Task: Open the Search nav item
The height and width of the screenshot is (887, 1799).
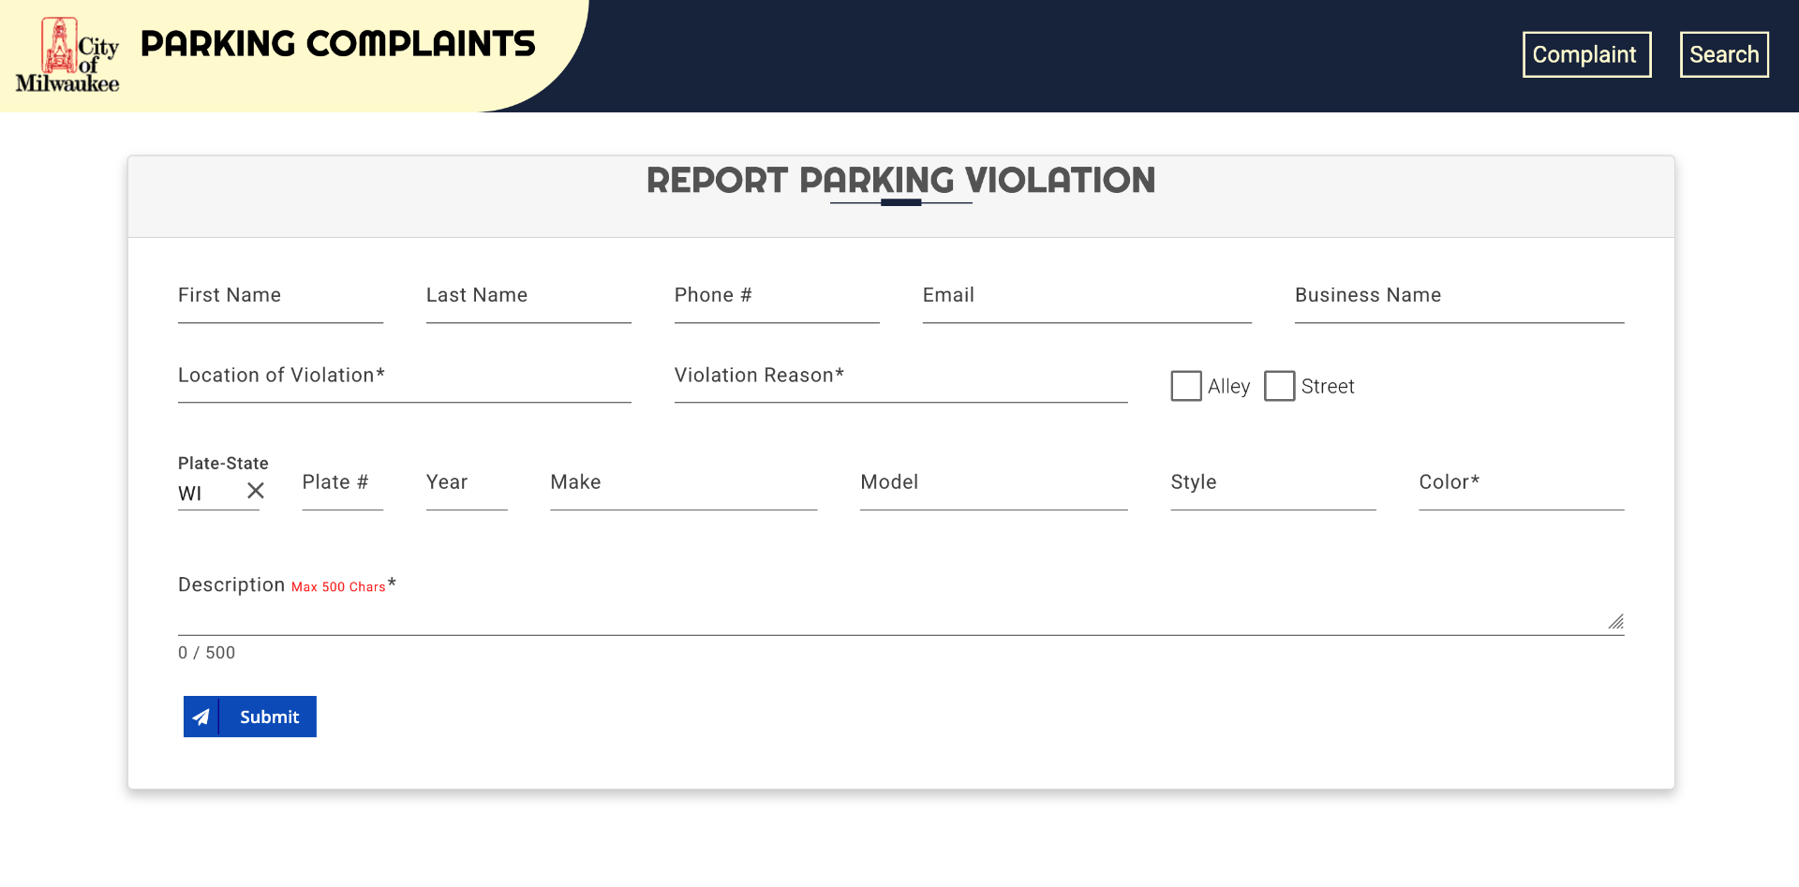Action: (x=1724, y=54)
